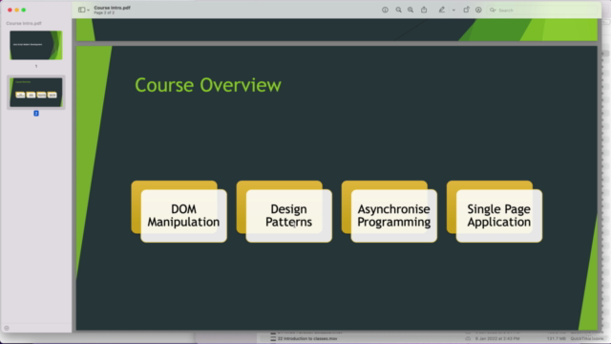Open the sidebar view options chevron

(89, 11)
